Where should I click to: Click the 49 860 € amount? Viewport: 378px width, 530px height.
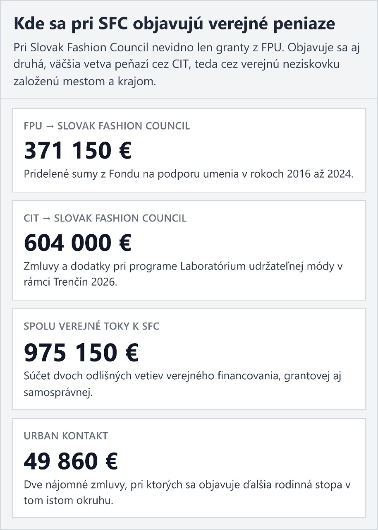coord(71,461)
